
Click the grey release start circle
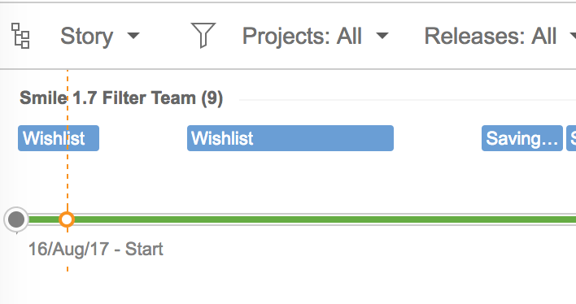tap(16, 219)
